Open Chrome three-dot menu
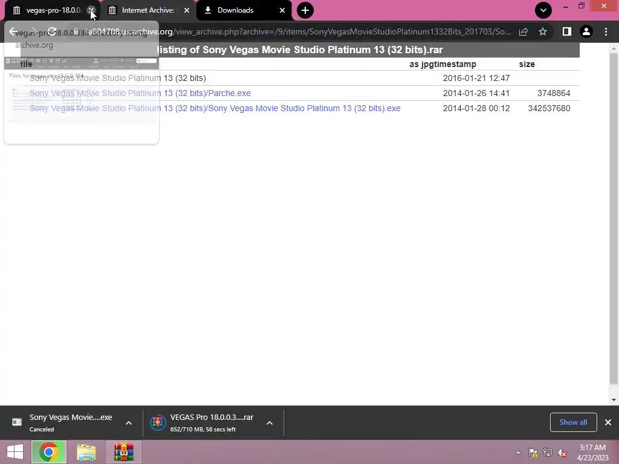The image size is (619, 464). point(606,31)
